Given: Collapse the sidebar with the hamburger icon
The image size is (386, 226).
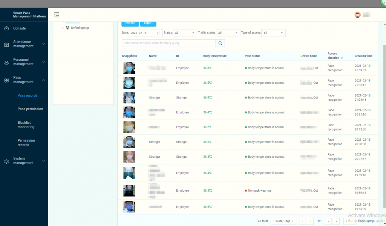Looking at the screenshot, I should (x=57, y=15).
